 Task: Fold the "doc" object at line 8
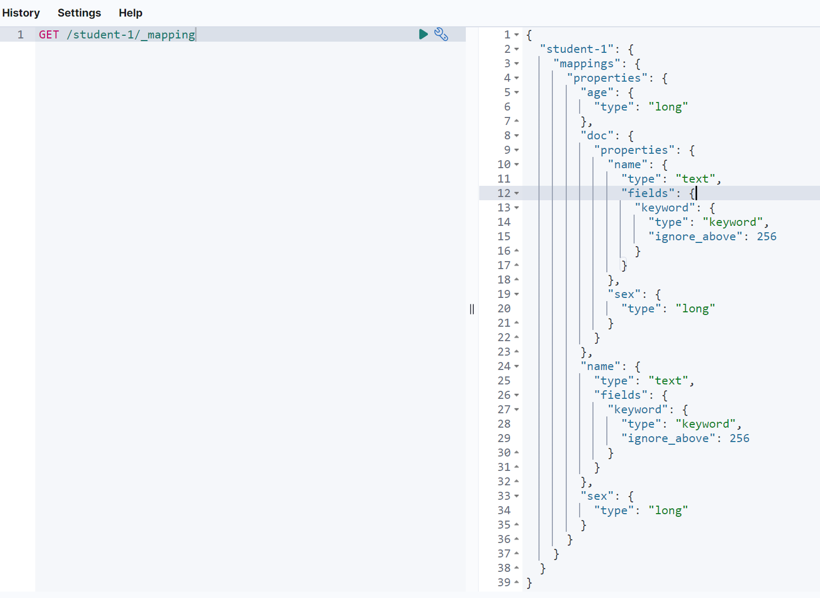coord(517,136)
